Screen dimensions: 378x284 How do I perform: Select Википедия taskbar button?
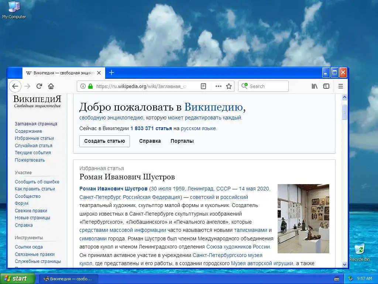[68, 279]
